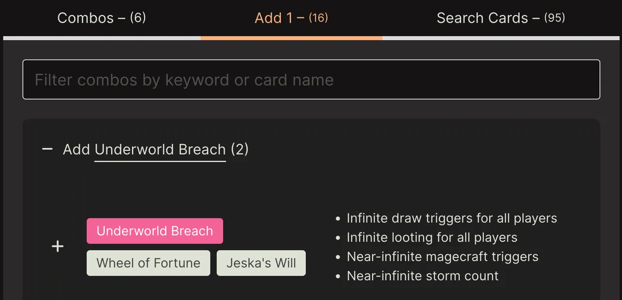Screen dimensions: 622x300
Task: Open the Search Cards tab
Action: click(501, 18)
